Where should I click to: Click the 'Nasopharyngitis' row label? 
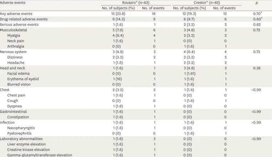(21, 128)
